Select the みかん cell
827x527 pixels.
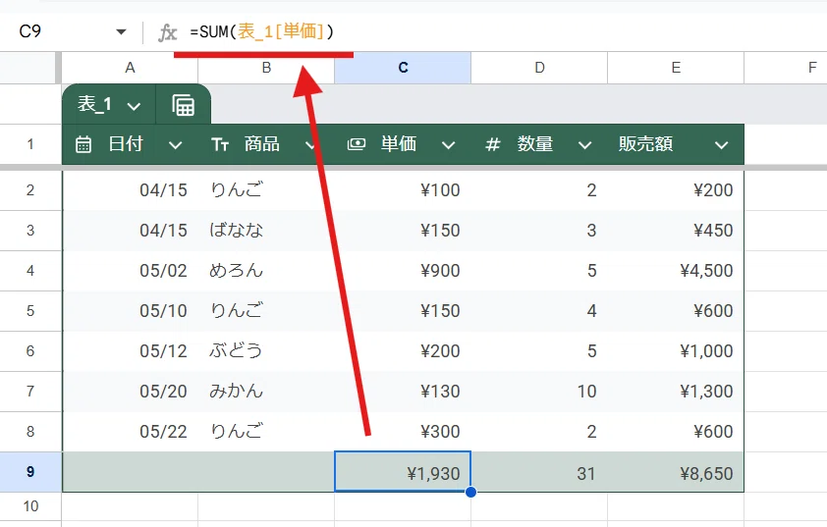pos(266,392)
